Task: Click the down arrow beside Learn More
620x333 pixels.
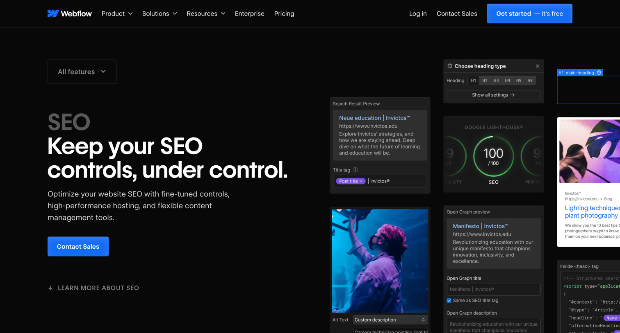Action: [50, 288]
